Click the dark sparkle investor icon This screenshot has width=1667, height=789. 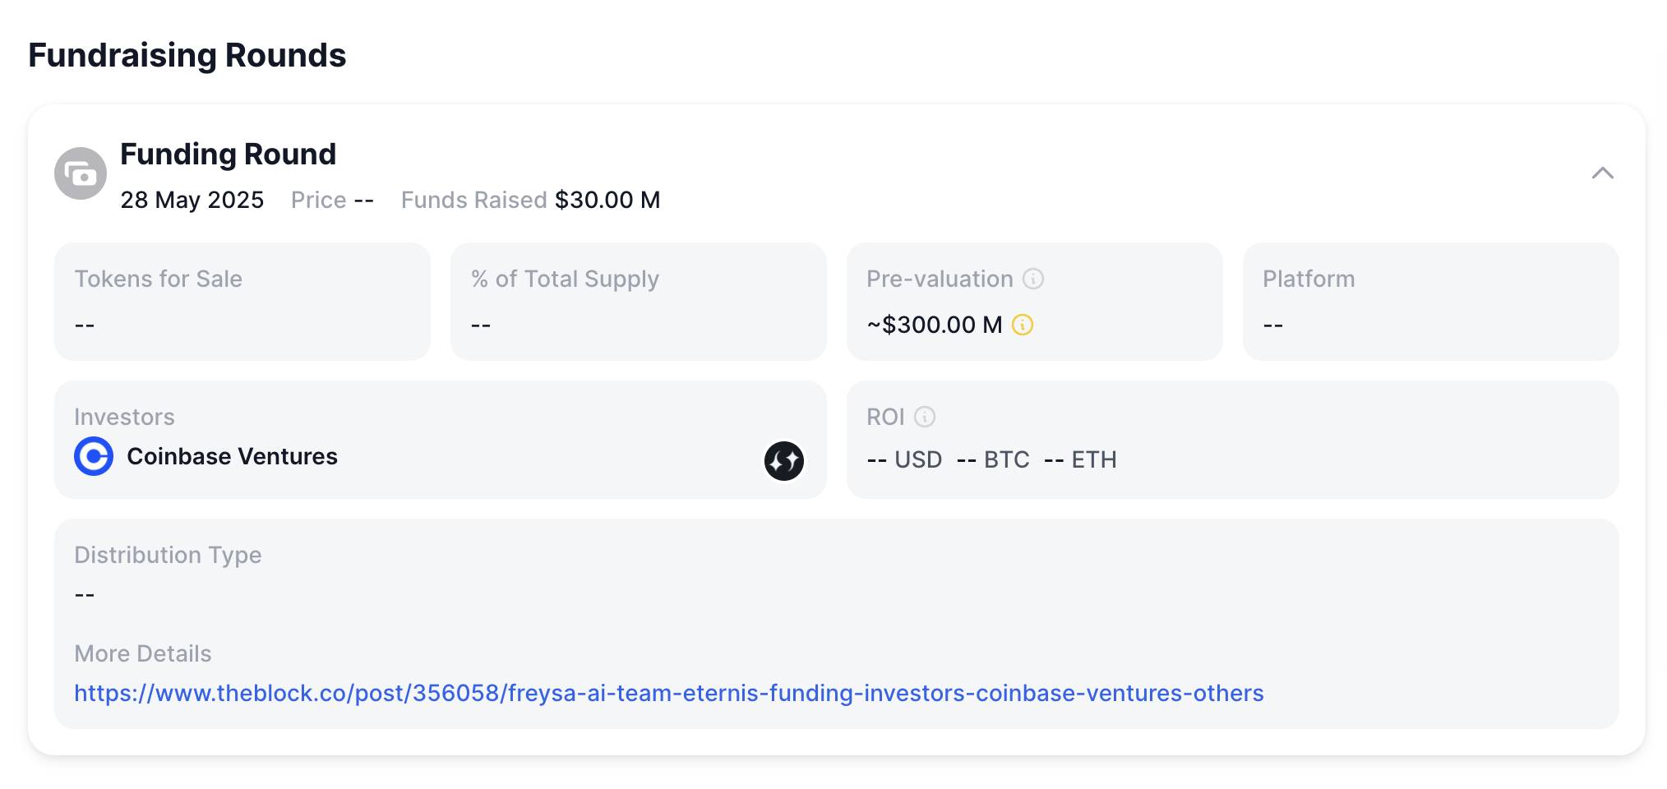point(784,460)
